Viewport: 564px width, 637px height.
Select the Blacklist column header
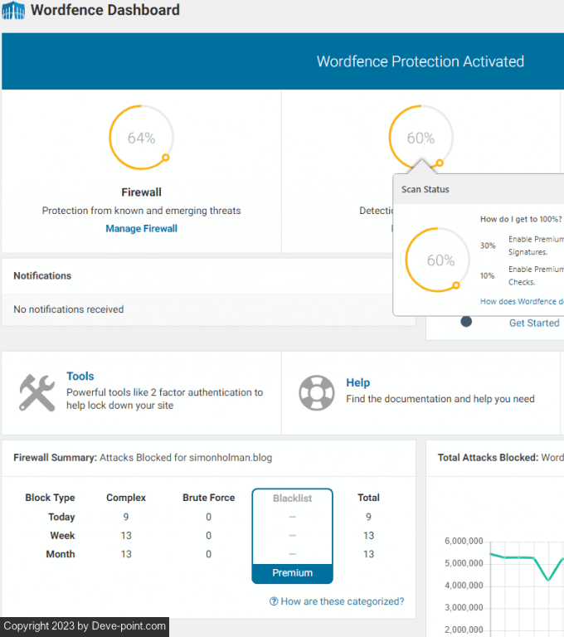292,498
